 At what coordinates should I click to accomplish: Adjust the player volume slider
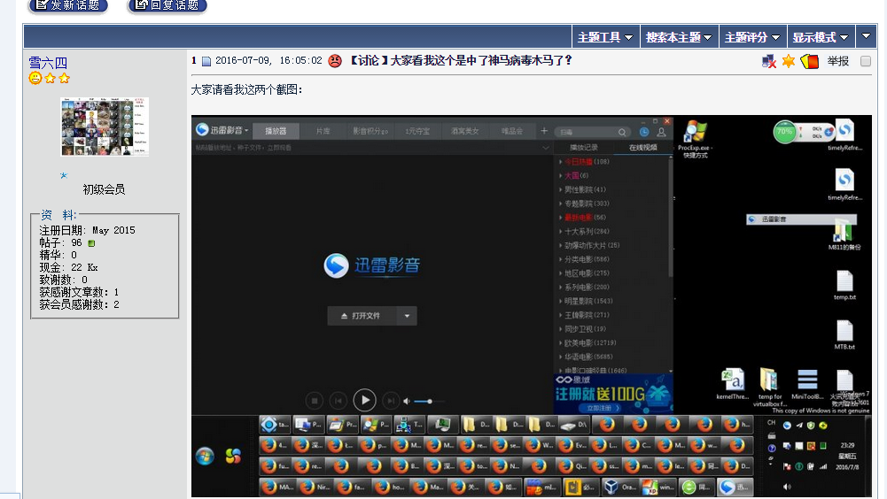click(x=430, y=401)
